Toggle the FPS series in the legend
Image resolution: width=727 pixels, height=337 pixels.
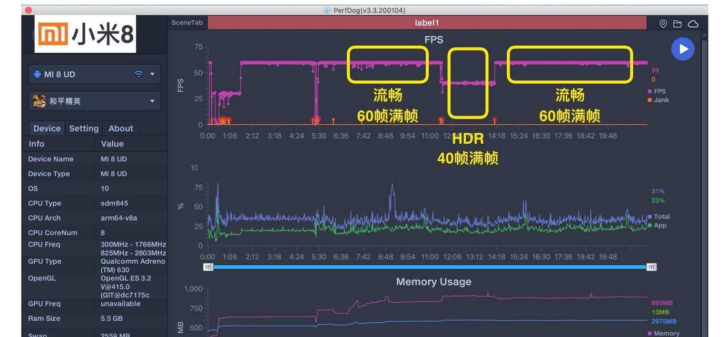tap(656, 91)
